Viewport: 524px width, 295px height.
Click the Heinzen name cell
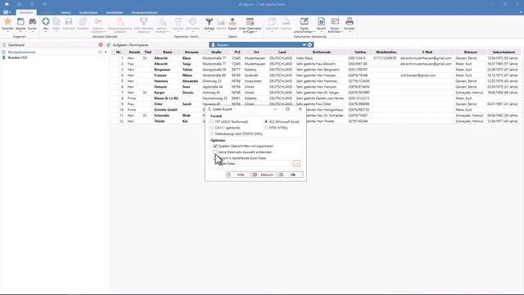coord(160,87)
